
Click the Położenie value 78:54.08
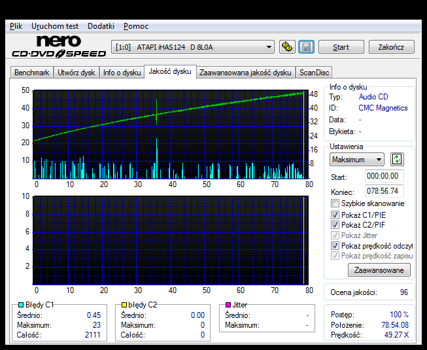[395, 324]
